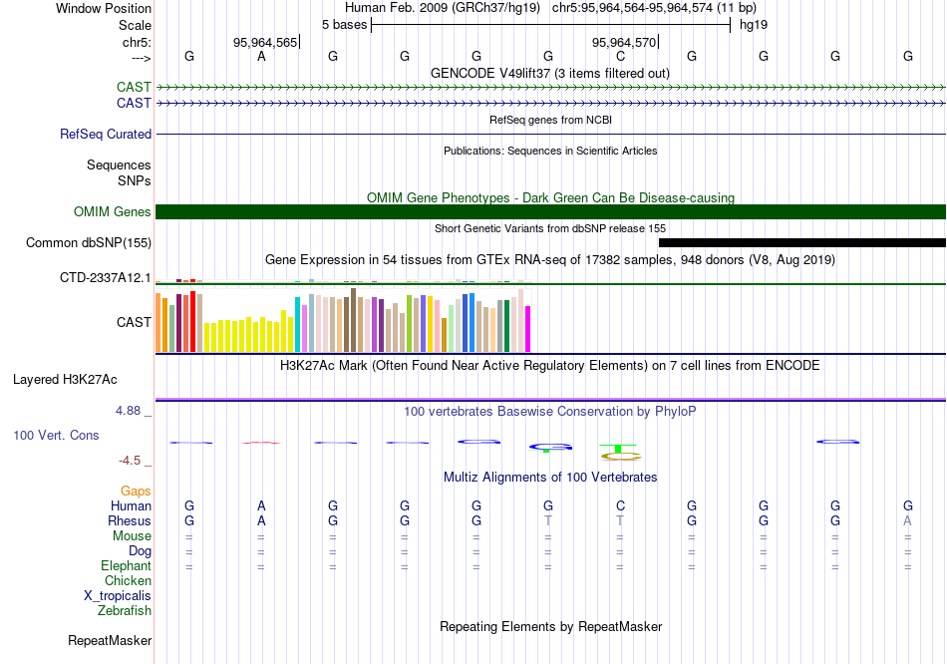The image size is (947, 664).
Task: Click the hg19 label beside scale bar
Action: (x=754, y=25)
